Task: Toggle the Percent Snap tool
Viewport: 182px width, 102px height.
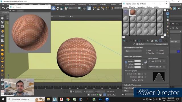Action: pyautogui.click(x=103, y=8)
